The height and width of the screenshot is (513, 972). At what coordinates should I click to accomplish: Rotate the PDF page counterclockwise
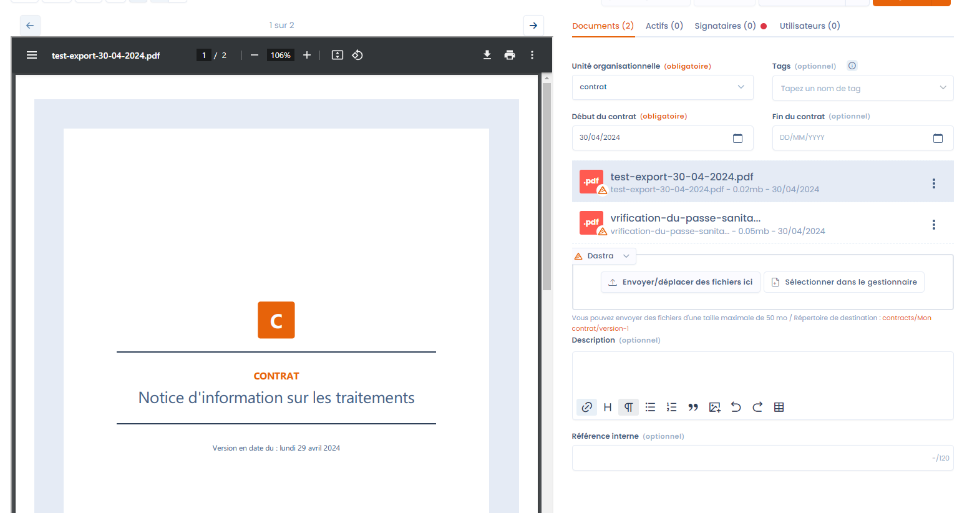pos(357,55)
